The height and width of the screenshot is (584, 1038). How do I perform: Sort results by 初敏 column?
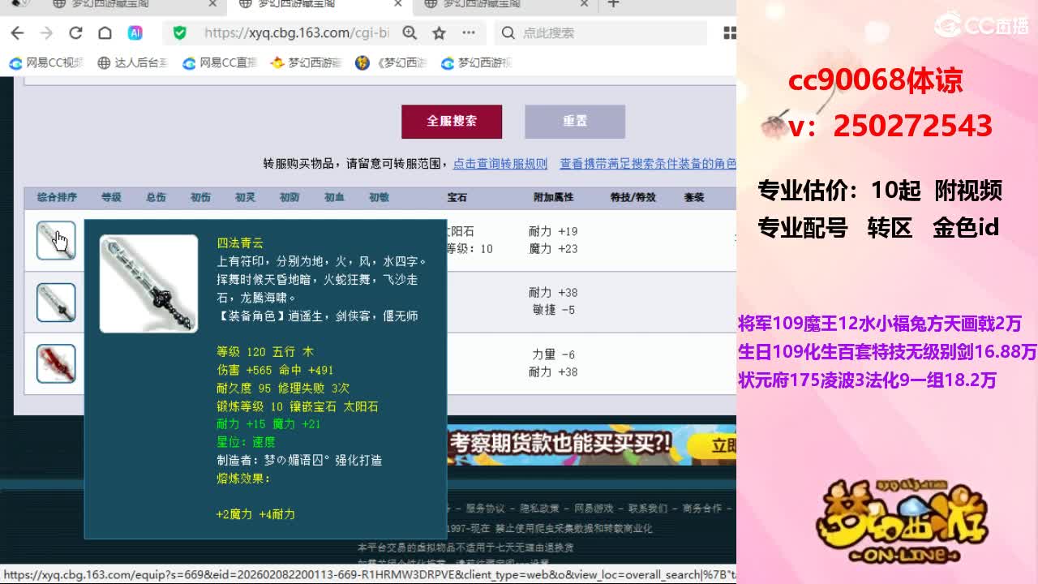pos(379,197)
